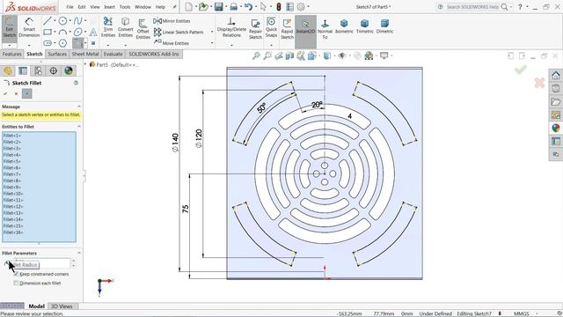Click the Trim Entities tool

coord(107,27)
